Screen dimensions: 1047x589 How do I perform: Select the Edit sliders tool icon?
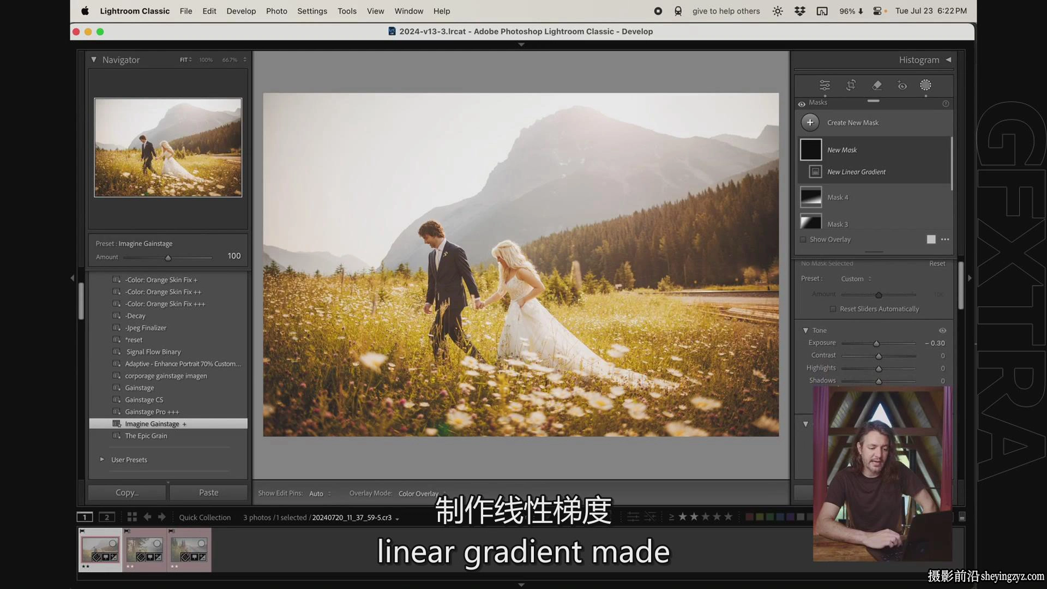point(825,86)
